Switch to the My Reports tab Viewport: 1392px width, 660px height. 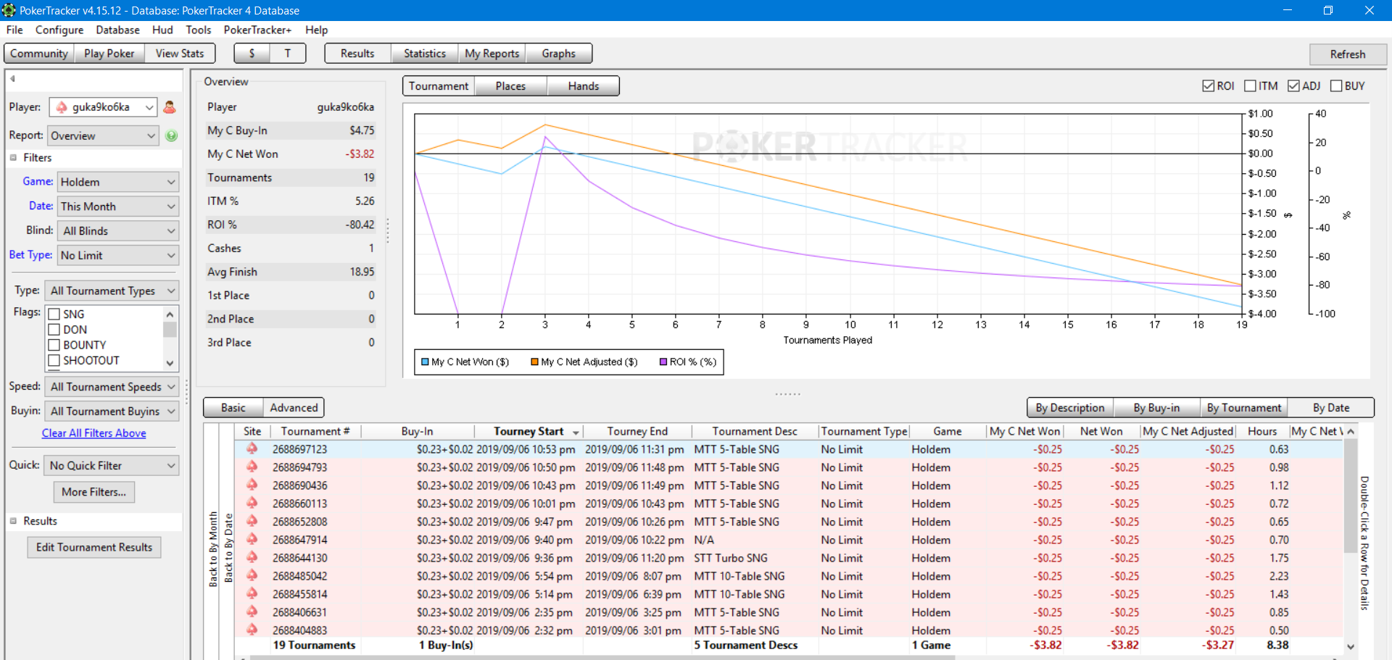[x=492, y=54]
